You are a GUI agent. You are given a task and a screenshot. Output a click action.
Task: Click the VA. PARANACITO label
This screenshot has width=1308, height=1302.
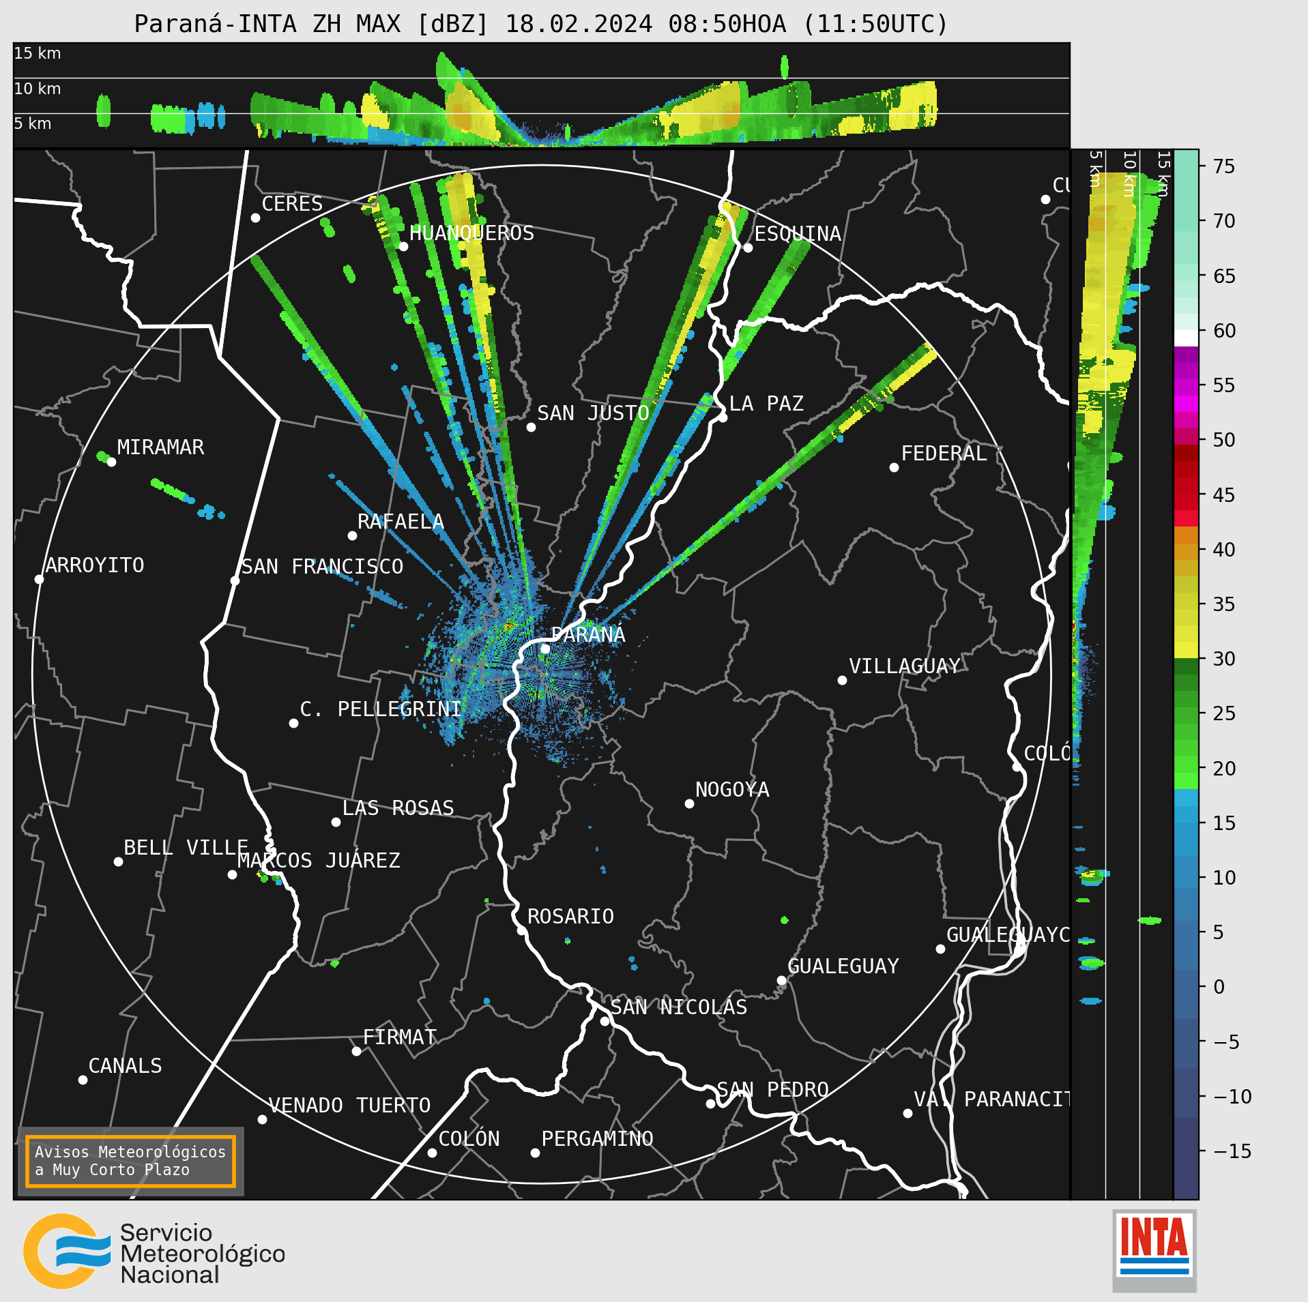(x=991, y=1099)
